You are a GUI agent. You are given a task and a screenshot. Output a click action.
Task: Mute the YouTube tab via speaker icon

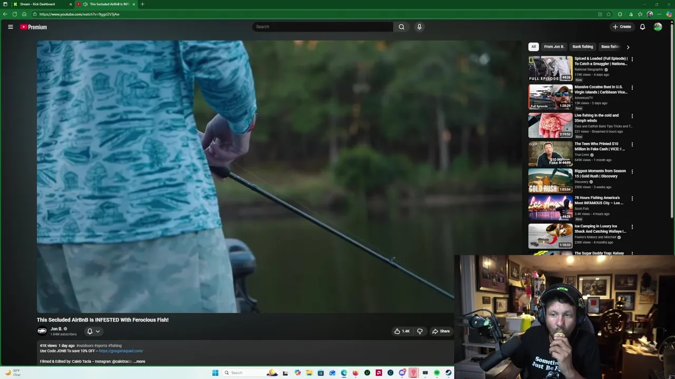coord(85,4)
